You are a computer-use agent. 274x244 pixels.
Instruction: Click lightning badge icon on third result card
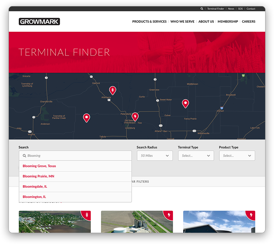(251, 215)
